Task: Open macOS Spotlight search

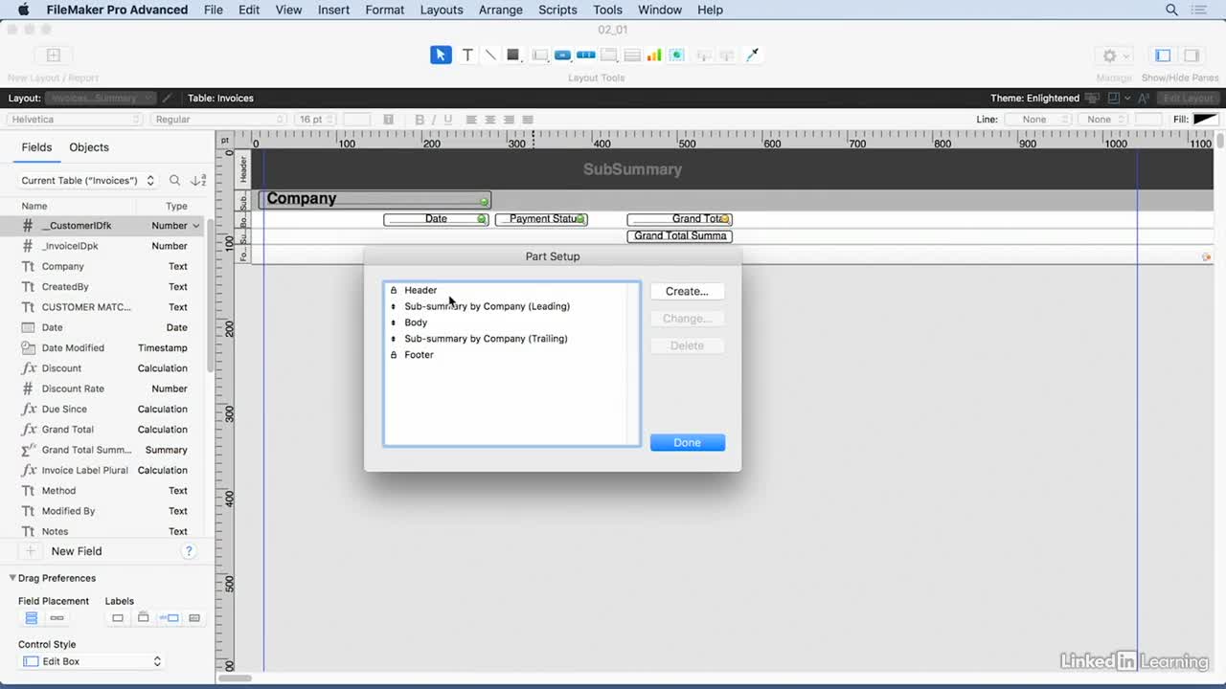Action: tap(1171, 10)
